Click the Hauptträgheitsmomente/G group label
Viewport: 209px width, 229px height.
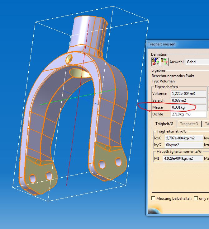[179, 152]
